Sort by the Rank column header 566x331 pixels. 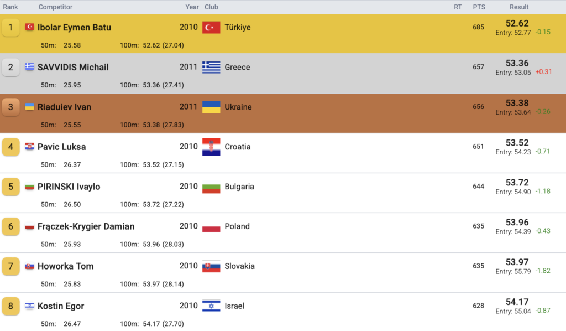[11, 7]
